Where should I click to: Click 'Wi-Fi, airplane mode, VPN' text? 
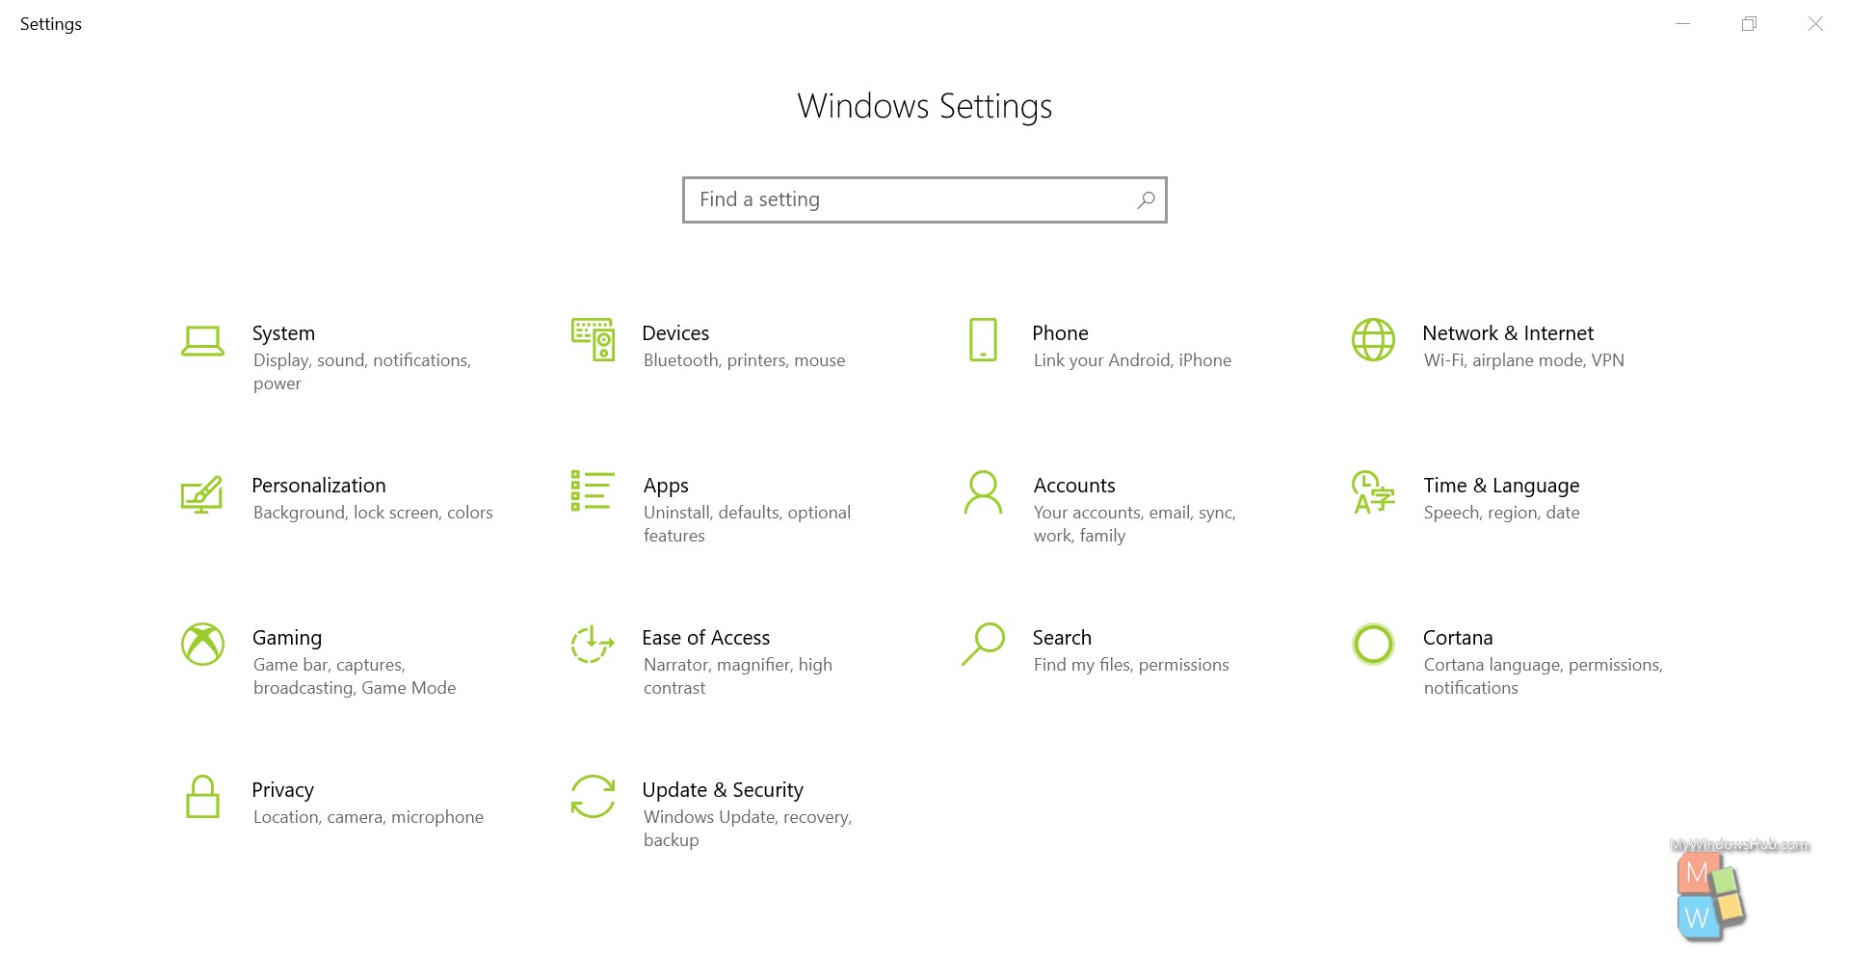(1523, 360)
